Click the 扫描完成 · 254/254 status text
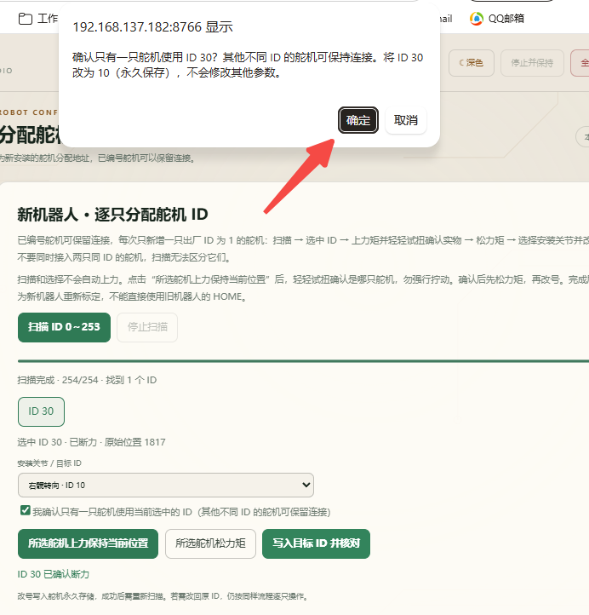The height and width of the screenshot is (615, 589). click(87, 380)
